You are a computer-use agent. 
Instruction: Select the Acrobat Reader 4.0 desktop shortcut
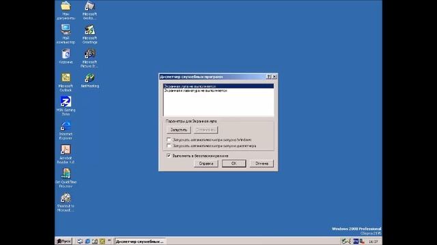66,154
